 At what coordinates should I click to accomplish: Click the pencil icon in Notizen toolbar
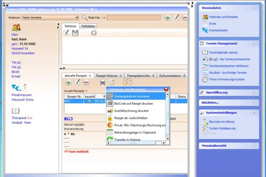click(67, 33)
